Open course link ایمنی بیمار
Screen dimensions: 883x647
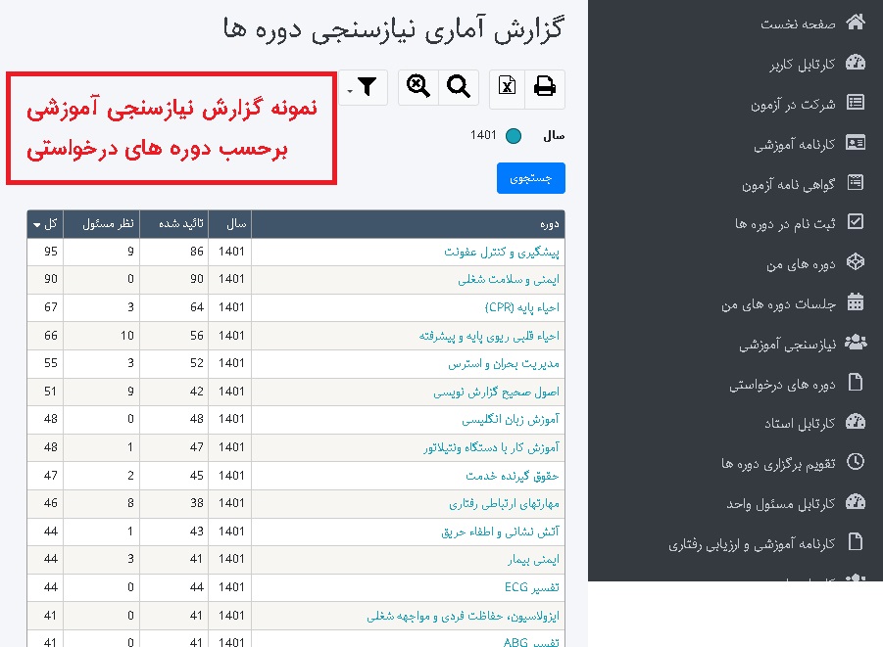(x=533, y=559)
